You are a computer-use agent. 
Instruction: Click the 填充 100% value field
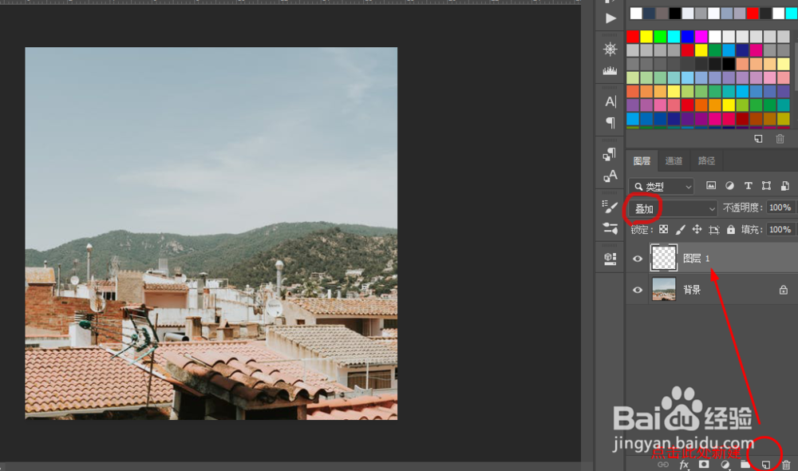[780, 230]
